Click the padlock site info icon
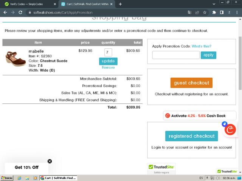The image size is (242, 181). pyautogui.click(x=30, y=12)
